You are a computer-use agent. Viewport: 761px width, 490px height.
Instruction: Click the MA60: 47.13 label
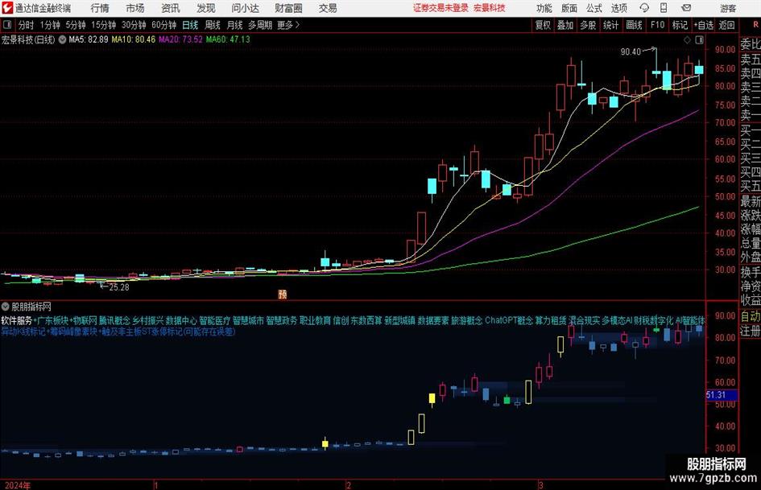pyautogui.click(x=228, y=39)
